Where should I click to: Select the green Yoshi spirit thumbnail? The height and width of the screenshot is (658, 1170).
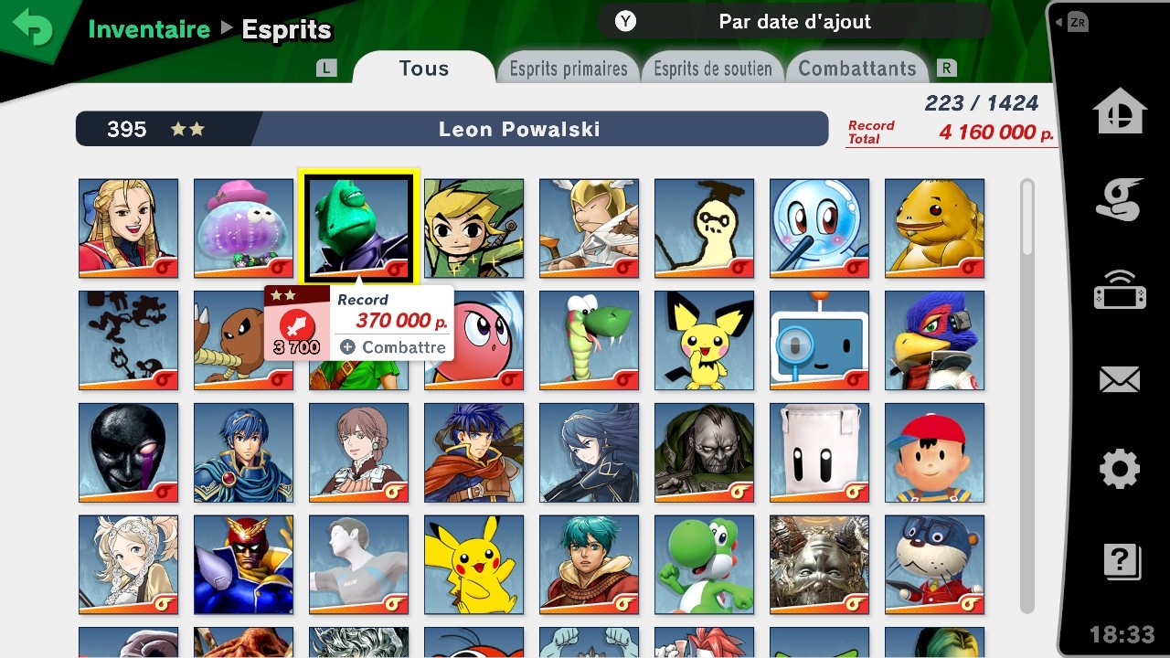click(x=704, y=565)
